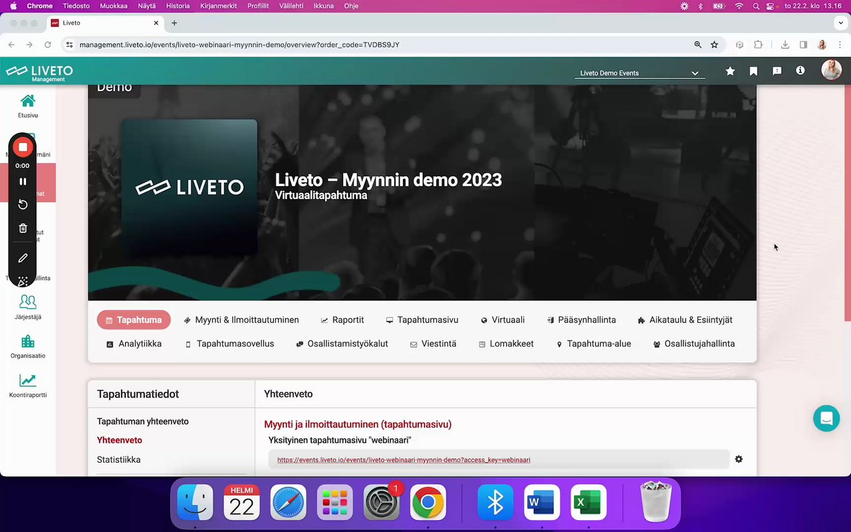Click the star favorites icon in header
This screenshot has height=532, width=851.
coord(730,71)
